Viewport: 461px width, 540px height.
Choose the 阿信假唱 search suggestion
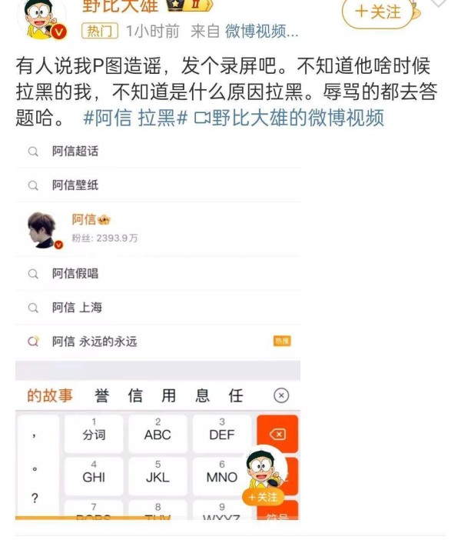click(158, 274)
